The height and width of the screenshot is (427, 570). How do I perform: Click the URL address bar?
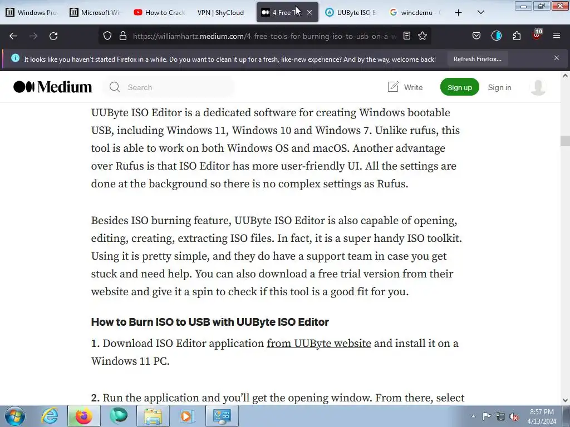coord(264,36)
